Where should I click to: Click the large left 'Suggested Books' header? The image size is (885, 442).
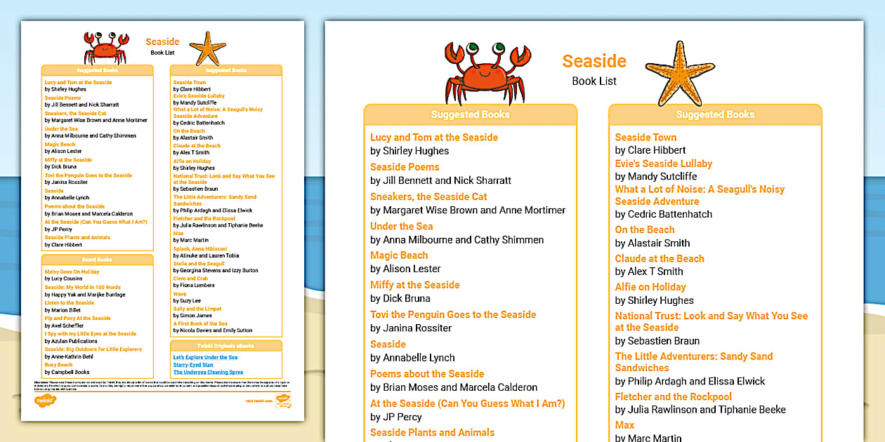[x=470, y=114]
